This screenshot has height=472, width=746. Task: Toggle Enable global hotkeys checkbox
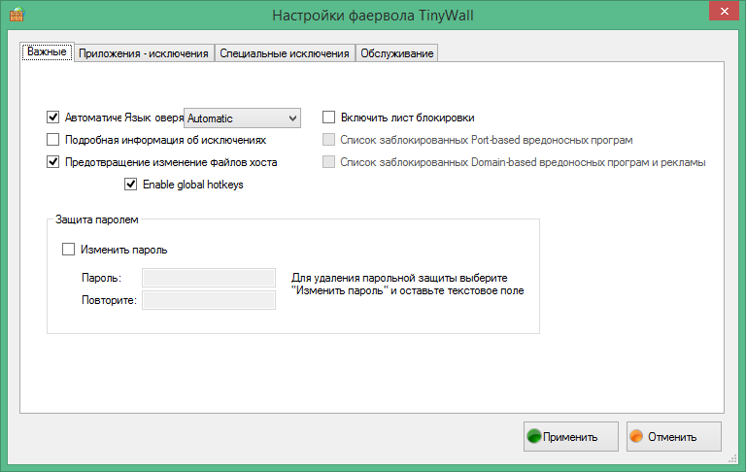(x=131, y=185)
